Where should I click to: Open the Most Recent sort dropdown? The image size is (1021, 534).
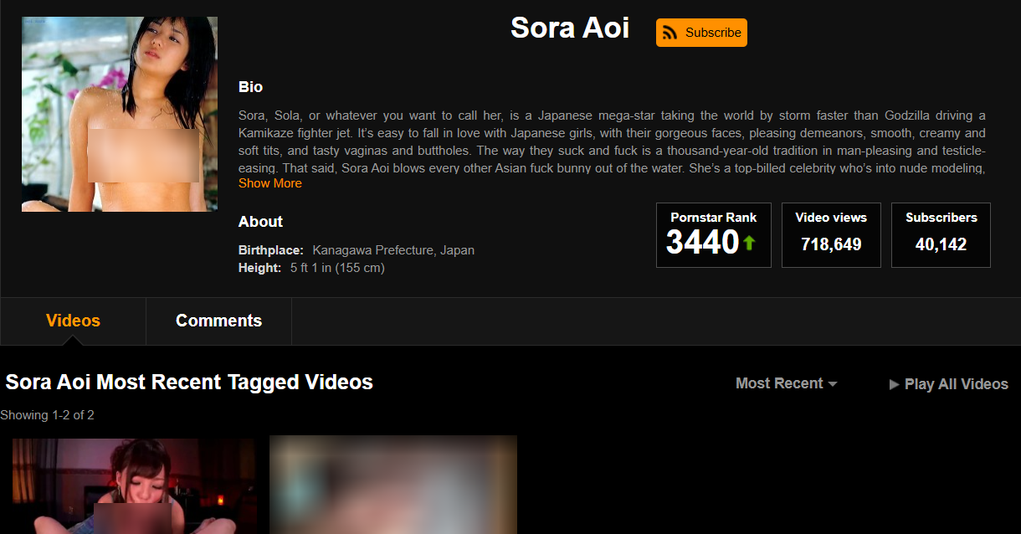point(779,383)
